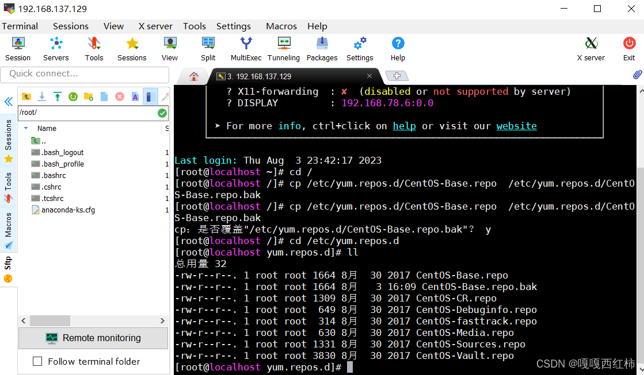Open the X server menu

(x=155, y=26)
